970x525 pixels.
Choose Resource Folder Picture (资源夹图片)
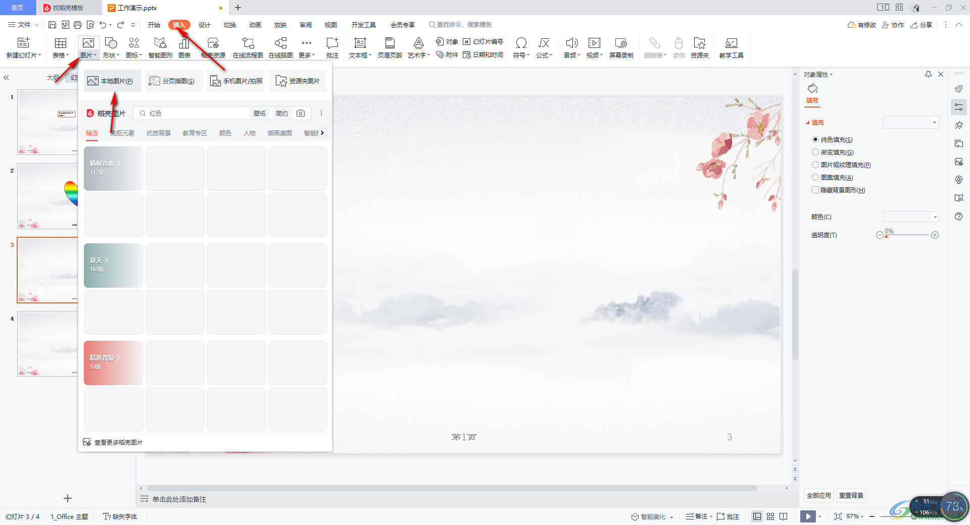(298, 81)
